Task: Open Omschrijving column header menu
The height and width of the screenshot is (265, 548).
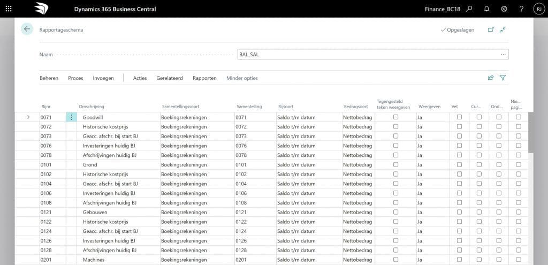Action: [92, 107]
